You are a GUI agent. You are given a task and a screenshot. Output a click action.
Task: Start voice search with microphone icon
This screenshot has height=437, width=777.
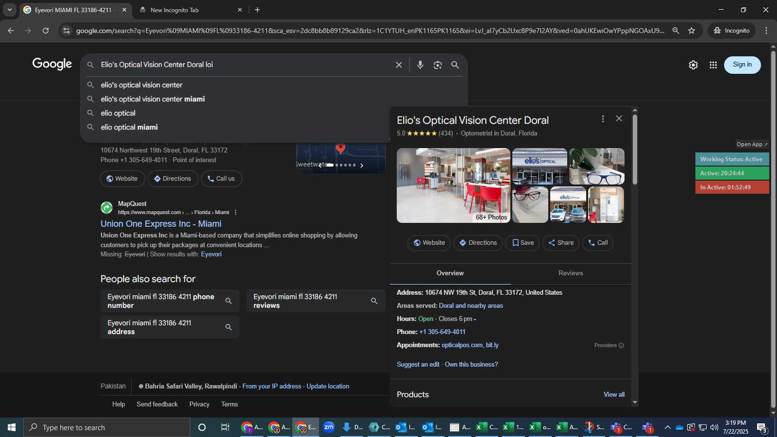pos(420,65)
